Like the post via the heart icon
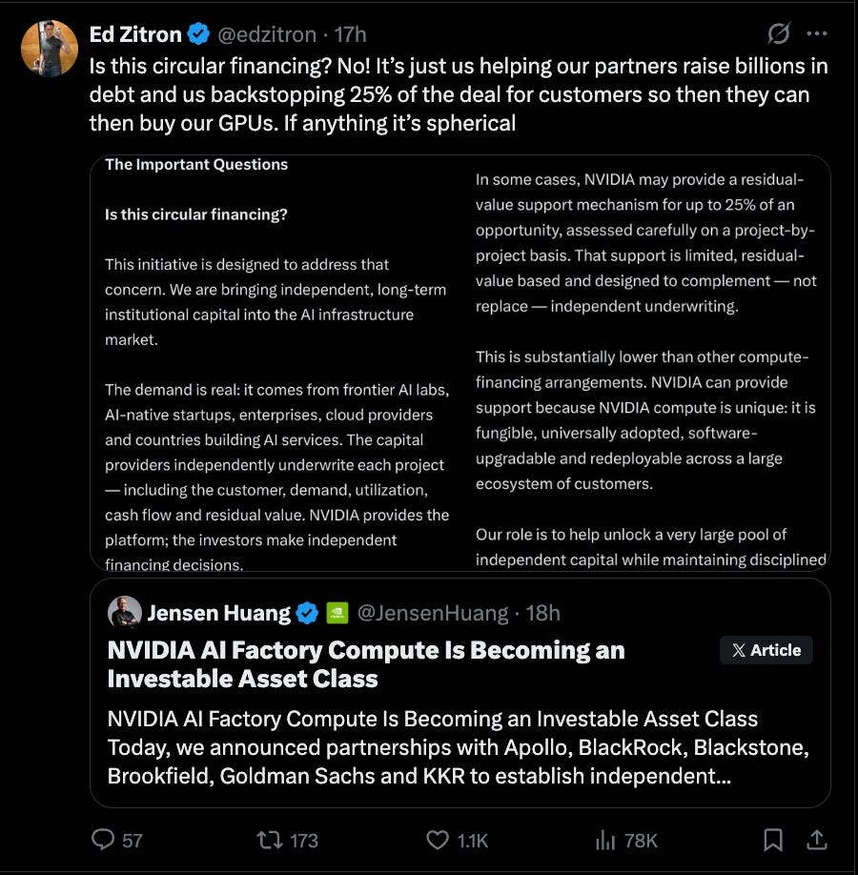The height and width of the screenshot is (875, 858). pyautogui.click(x=437, y=840)
